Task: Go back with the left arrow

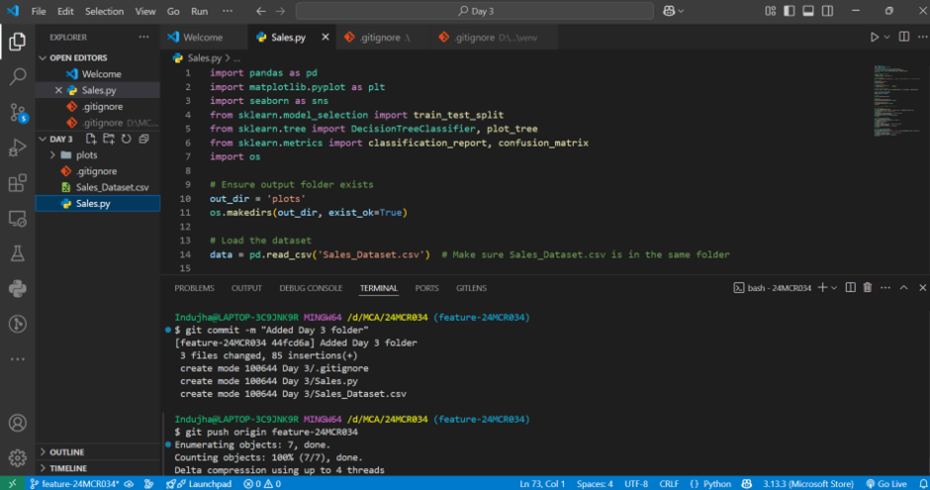Action: tap(261, 11)
